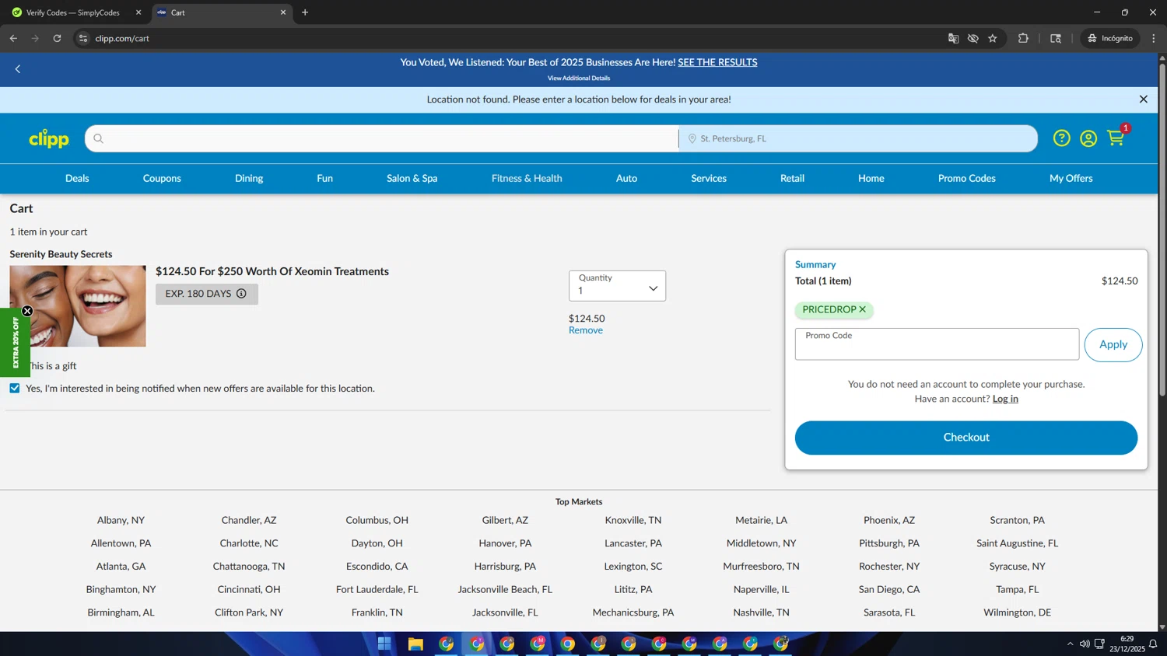The image size is (1167, 656).
Task: Show expiration info icon on EXP. 180 DAYS
Action: (241, 294)
